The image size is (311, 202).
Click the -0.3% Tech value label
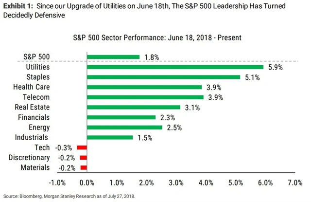pos(65,147)
